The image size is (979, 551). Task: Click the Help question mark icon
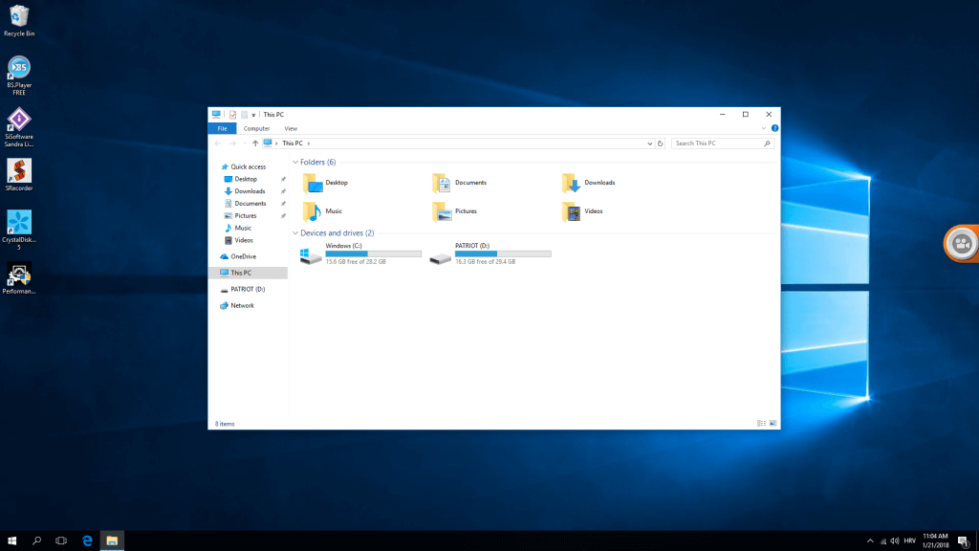point(774,128)
